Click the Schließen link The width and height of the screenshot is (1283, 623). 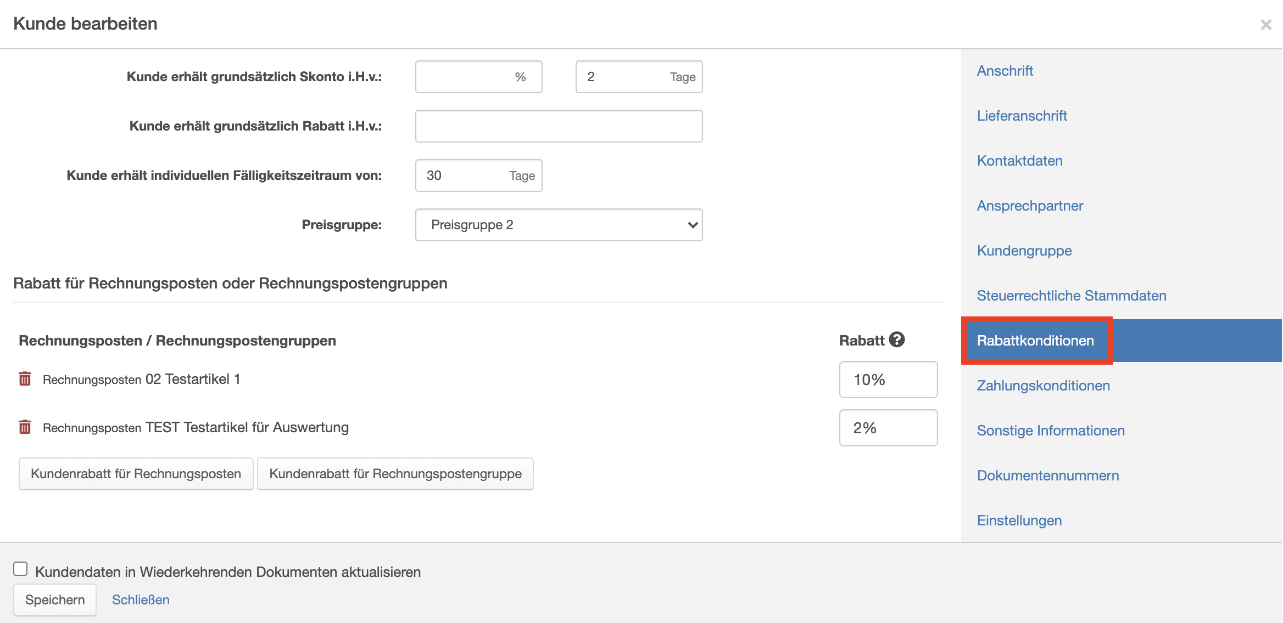pyautogui.click(x=141, y=600)
